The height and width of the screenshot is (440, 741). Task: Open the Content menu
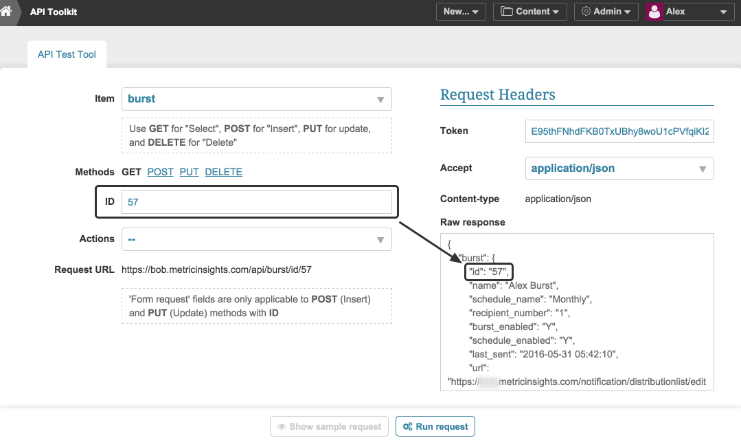click(x=529, y=12)
